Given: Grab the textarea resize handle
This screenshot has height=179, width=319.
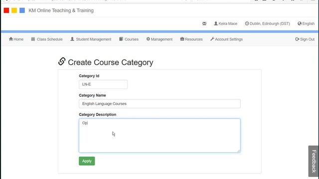Looking at the screenshot, I should click(x=238, y=151).
